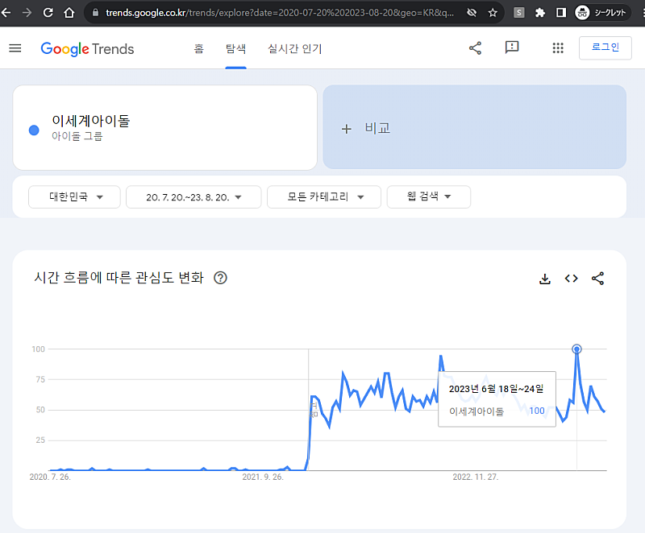The height and width of the screenshot is (533, 645).
Task: Click the 시간 흐름에 따른 관심도 변화 heading
Action: click(x=119, y=278)
